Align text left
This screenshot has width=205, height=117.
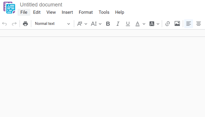click(189, 24)
